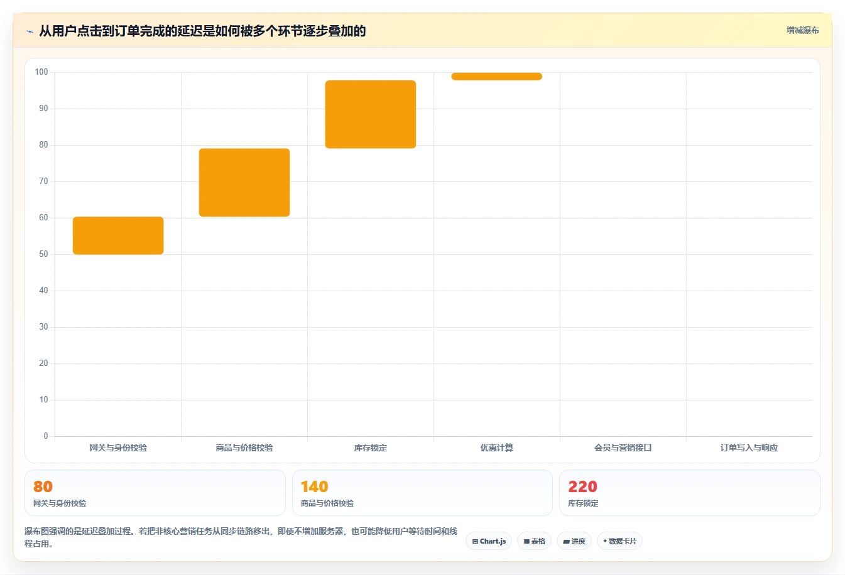
Task: Open the data card showing 220
Action: tap(690, 493)
